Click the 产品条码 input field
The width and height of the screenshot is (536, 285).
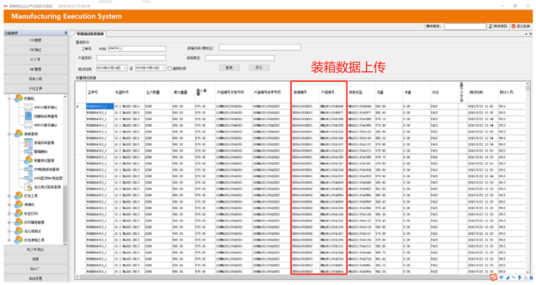tap(131, 58)
